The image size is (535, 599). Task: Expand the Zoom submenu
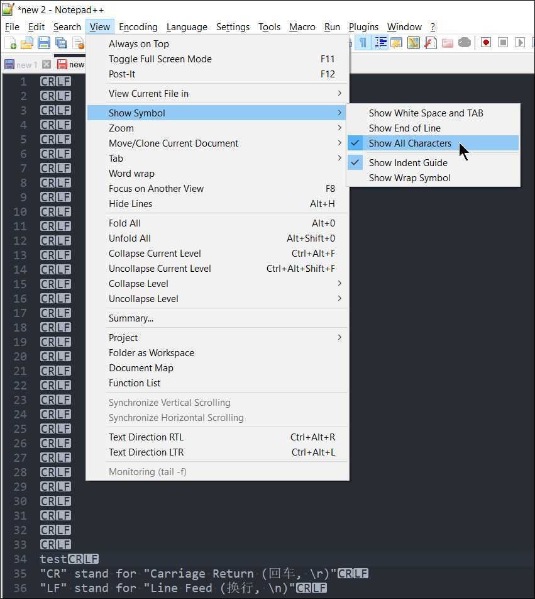click(x=218, y=128)
